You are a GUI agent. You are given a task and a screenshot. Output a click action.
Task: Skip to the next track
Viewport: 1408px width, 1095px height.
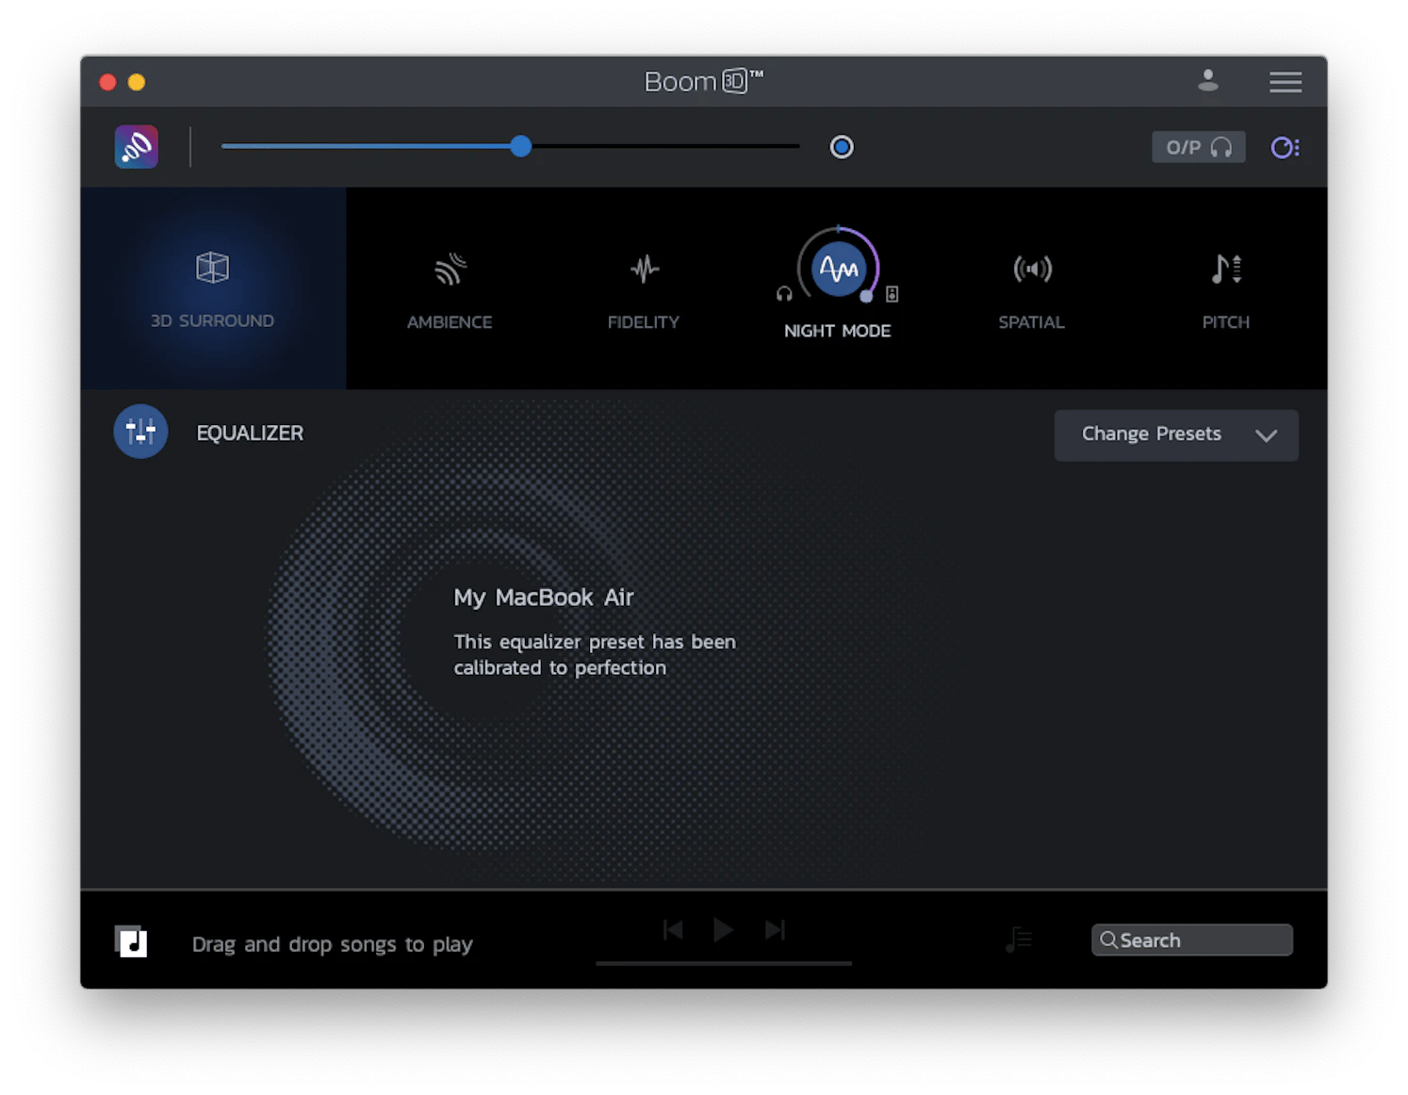pyautogui.click(x=775, y=930)
